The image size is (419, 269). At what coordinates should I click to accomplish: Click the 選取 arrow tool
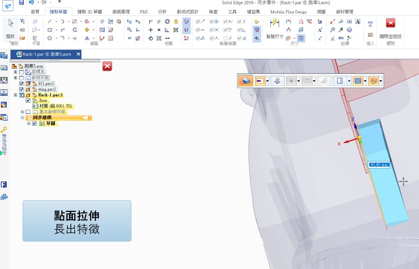[11, 29]
